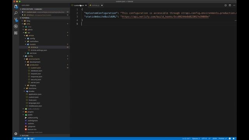Expand the development folder
Image resolution: width=249 pixels, height=140 pixels.
pos(35,62)
